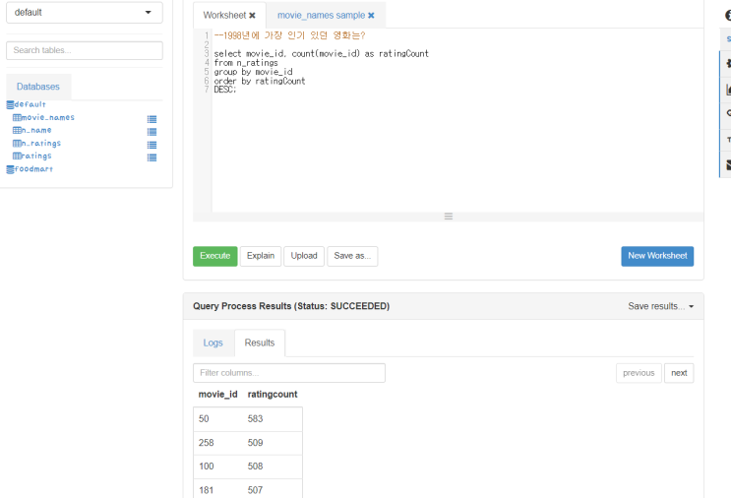This screenshot has width=731, height=498.
Task: Load sample data icon for ratings
Action: click(152, 157)
